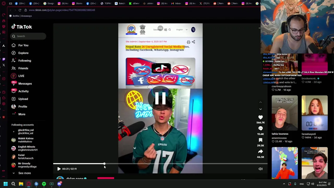Click the large pause overlay on video
The height and width of the screenshot is (188, 334).
[160, 98]
